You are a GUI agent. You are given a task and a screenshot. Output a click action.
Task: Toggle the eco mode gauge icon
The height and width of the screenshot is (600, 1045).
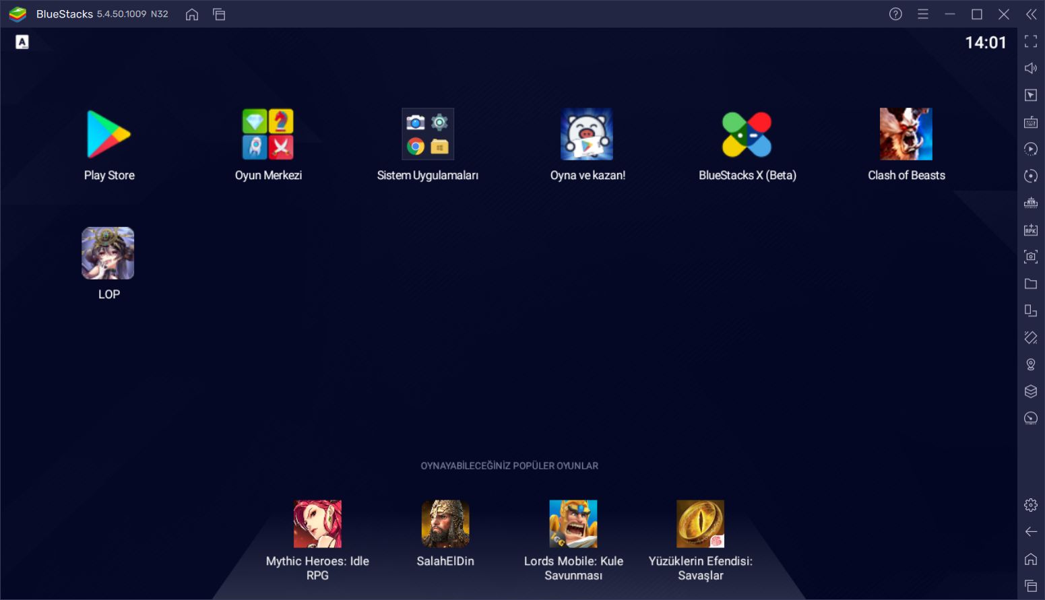(1031, 418)
